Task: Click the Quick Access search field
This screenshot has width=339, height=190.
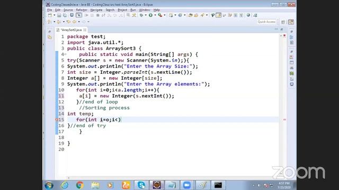Action: click(266, 22)
